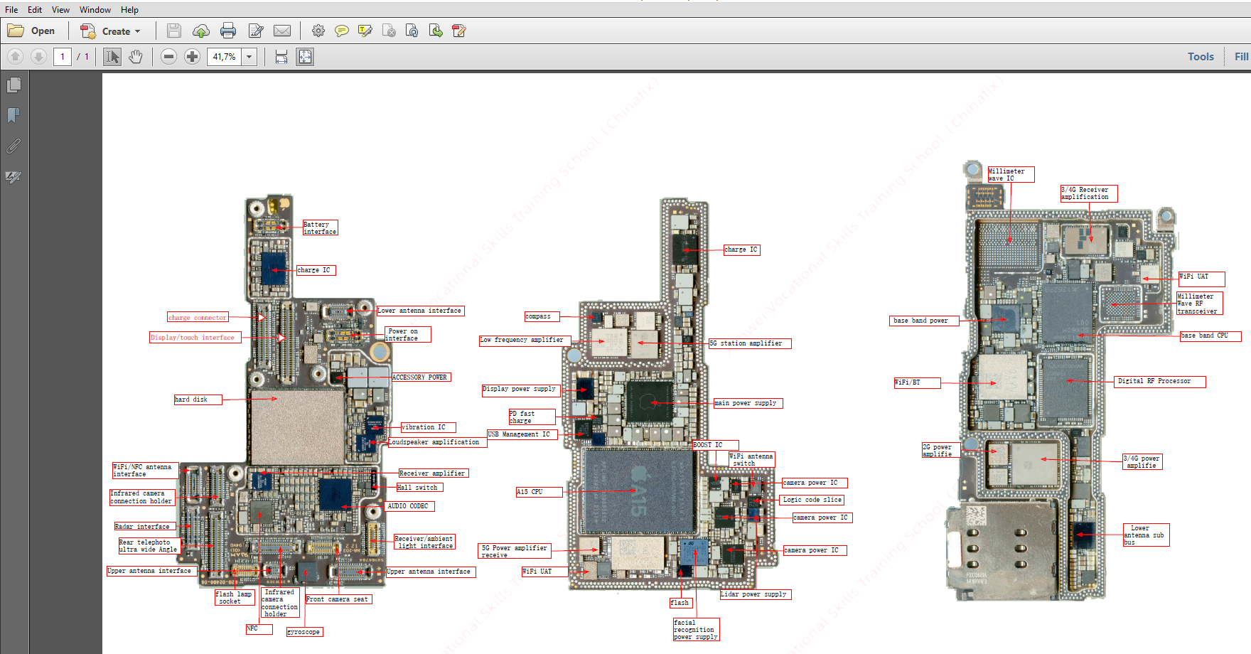Click the Open file button
Screen dimensions: 1251x654
pos(32,31)
